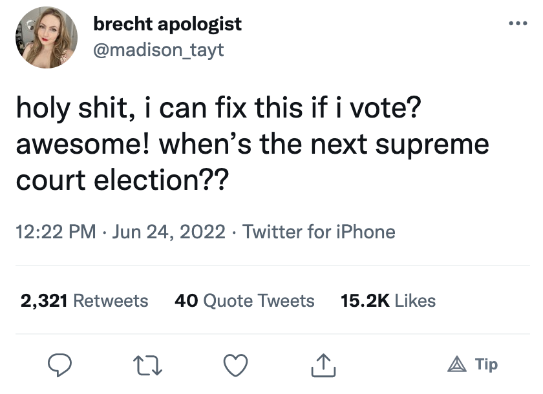The width and height of the screenshot is (543, 394).
Task: Open the profile picture of brecht apologist
Action: click(x=46, y=37)
